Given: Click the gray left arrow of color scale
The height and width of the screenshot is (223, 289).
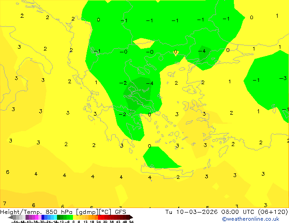Looking at the screenshot, I should tap(10, 218).
